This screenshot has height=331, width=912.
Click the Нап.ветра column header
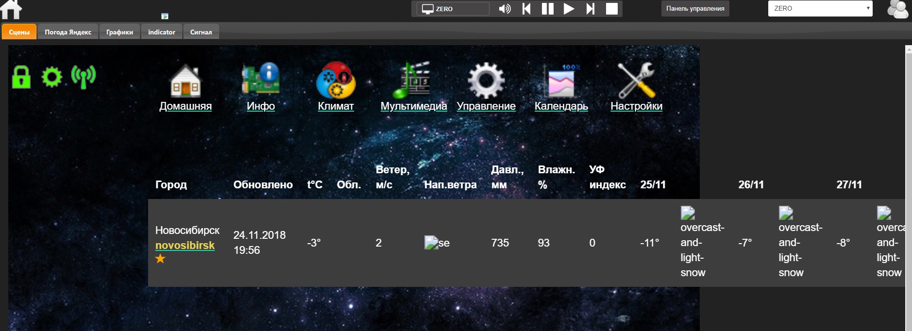pos(450,184)
